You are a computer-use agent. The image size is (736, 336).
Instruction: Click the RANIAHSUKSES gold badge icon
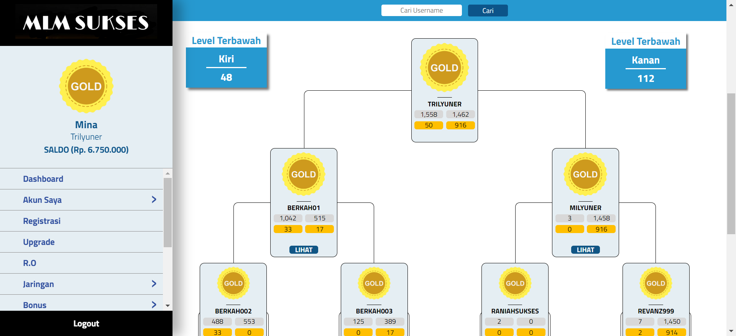tap(515, 283)
